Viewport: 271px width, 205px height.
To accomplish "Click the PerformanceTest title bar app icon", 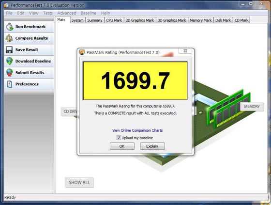I will coord(6,5).
